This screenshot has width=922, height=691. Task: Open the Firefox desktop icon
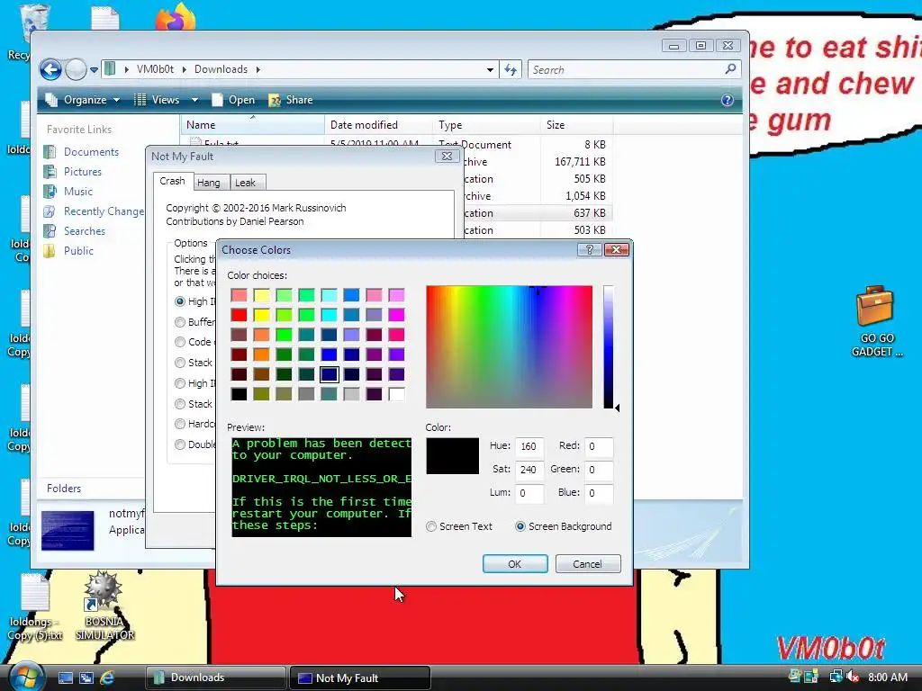click(x=176, y=16)
